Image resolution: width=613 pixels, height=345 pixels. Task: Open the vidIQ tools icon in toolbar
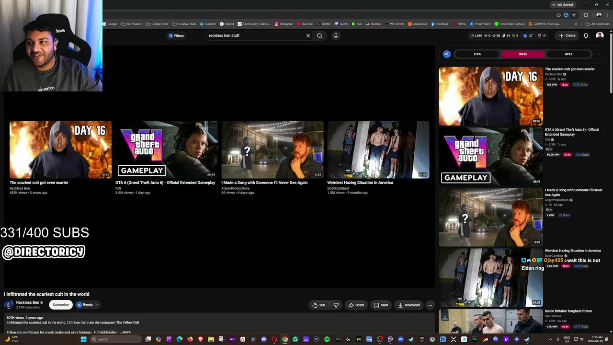[x=525, y=35]
